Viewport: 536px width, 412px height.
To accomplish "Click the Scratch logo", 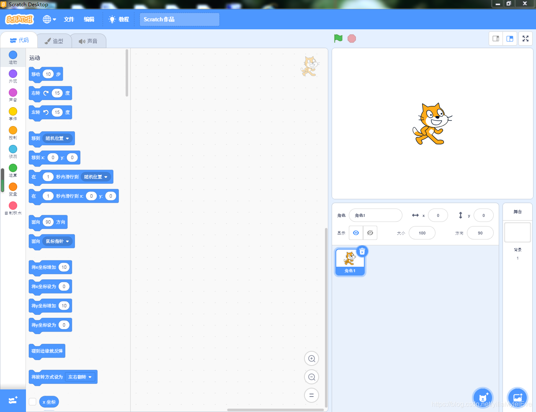I will pos(19,19).
